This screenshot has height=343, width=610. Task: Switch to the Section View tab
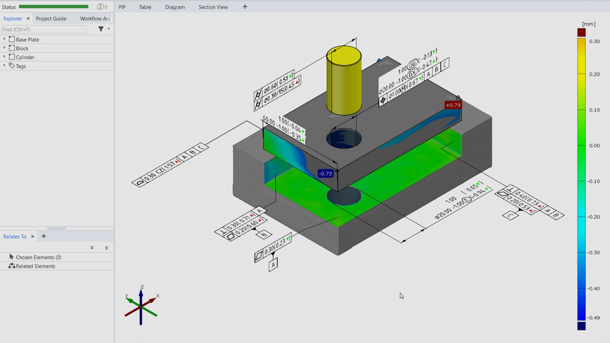tap(213, 7)
